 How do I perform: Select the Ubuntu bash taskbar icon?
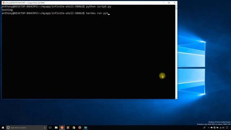coord(62,127)
